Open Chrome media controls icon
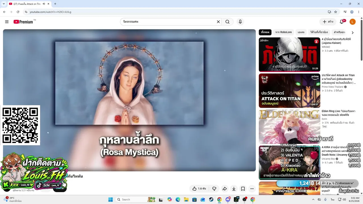Screen dimensions: 363x204 pos(345,12)
